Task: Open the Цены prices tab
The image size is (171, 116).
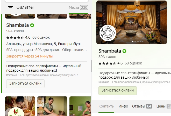Action: point(163,106)
